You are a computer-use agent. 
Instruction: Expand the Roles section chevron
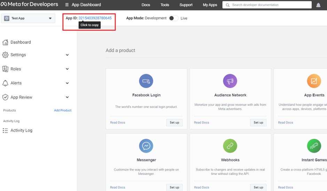[67, 69]
